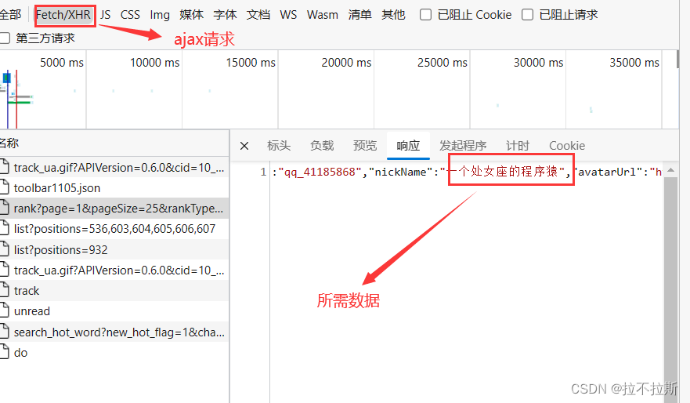This screenshot has height=403, width=690.
Task: Select the unread request row
Action: [x=114, y=311]
